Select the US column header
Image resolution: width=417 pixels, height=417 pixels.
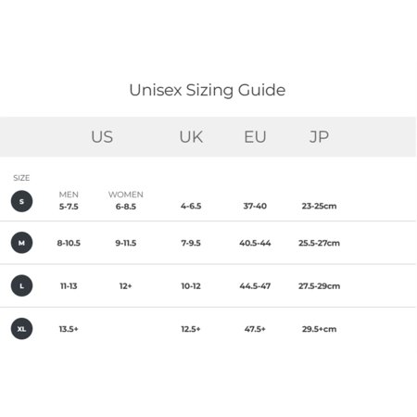point(102,136)
